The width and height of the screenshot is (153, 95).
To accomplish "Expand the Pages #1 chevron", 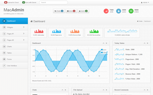I will click(24, 33).
